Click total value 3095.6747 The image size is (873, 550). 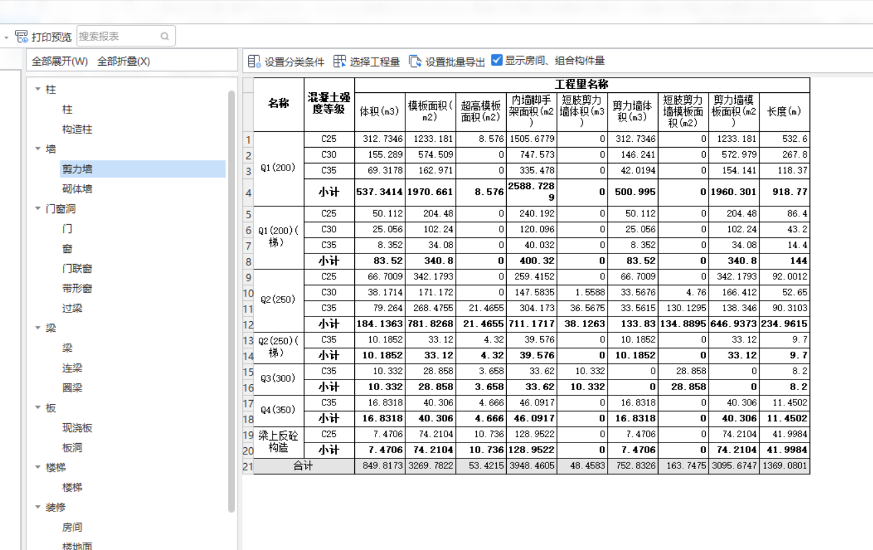pos(734,466)
